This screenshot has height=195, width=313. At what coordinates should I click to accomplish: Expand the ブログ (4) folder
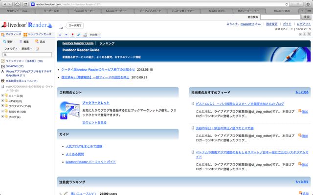2,117
